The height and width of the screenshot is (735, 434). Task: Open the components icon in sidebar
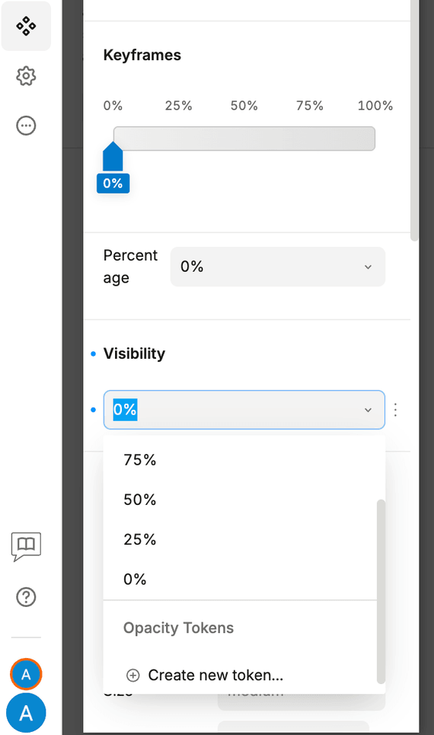(26, 26)
